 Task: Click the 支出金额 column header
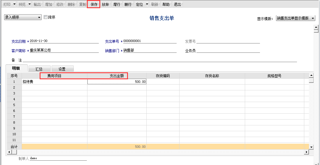coord(117,76)
